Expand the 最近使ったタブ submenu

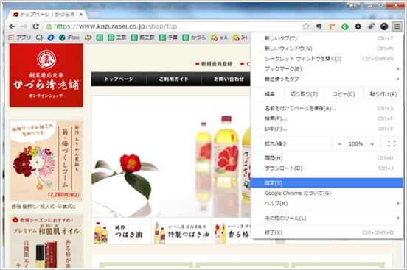coord(327,79)
